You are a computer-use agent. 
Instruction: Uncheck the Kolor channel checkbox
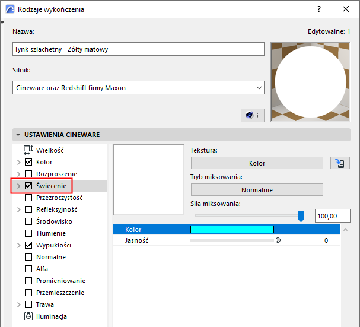pyautogui.click(x=28, y=162)
